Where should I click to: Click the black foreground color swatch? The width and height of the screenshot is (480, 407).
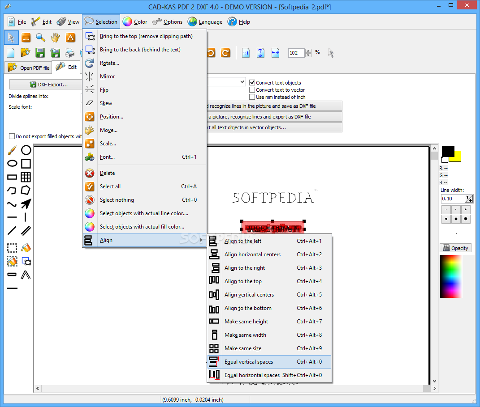[447, 150]
